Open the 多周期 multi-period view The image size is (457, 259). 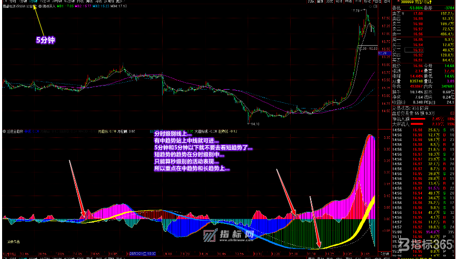(x=109, y=2)
